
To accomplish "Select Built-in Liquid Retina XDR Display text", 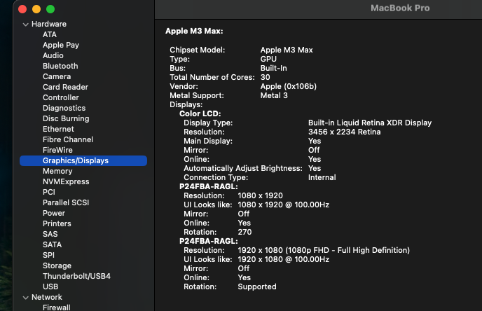I will (370, 123).
